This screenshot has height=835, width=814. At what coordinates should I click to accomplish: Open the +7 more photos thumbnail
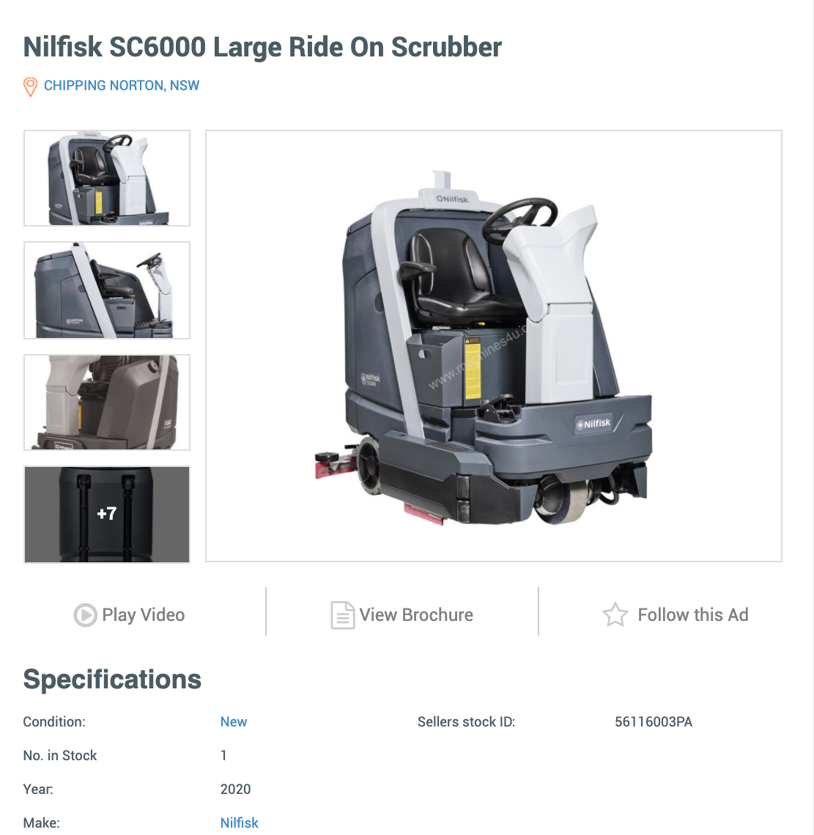pos(107,515)
